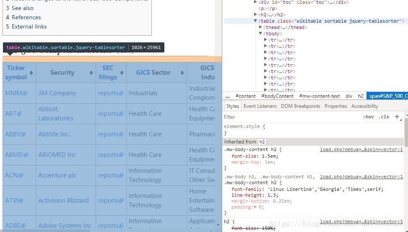Click the #bodyContent breadcrumb
The height and width of the screenshot is (232, 408).
coord(277,96)
